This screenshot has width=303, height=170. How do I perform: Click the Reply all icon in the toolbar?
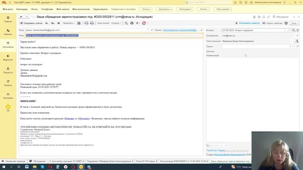click(53, 23)
